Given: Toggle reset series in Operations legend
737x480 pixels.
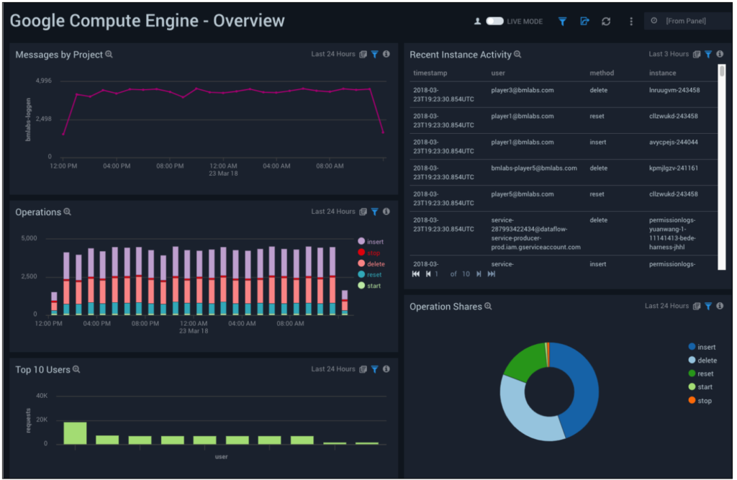Looking at the screenshot, I should pyautogui.click(x=370, y=275).
